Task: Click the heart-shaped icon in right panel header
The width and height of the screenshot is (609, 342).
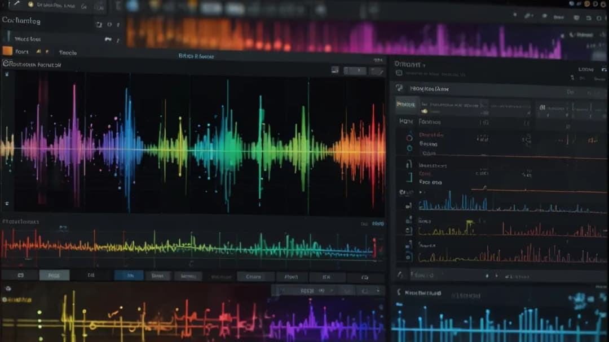Action: [x=399, y=88]
